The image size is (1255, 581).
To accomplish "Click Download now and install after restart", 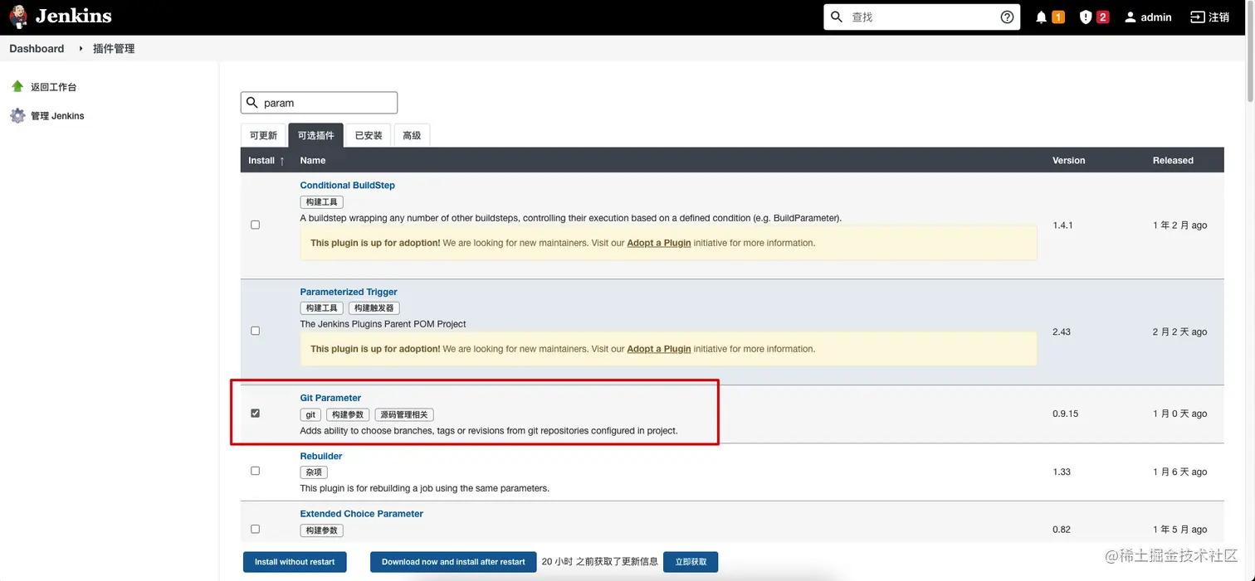I will (453, 562).
